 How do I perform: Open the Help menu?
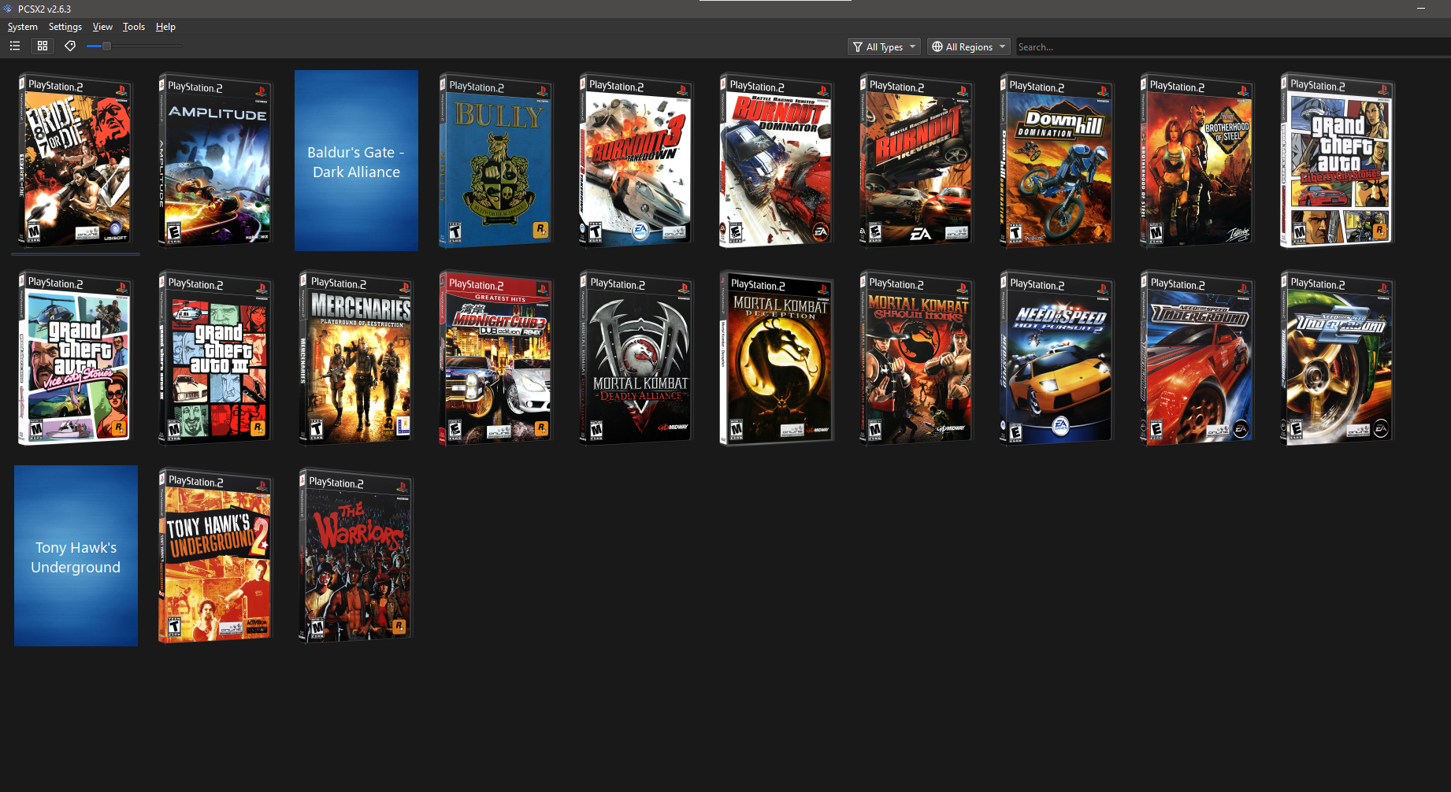[165, 27]
